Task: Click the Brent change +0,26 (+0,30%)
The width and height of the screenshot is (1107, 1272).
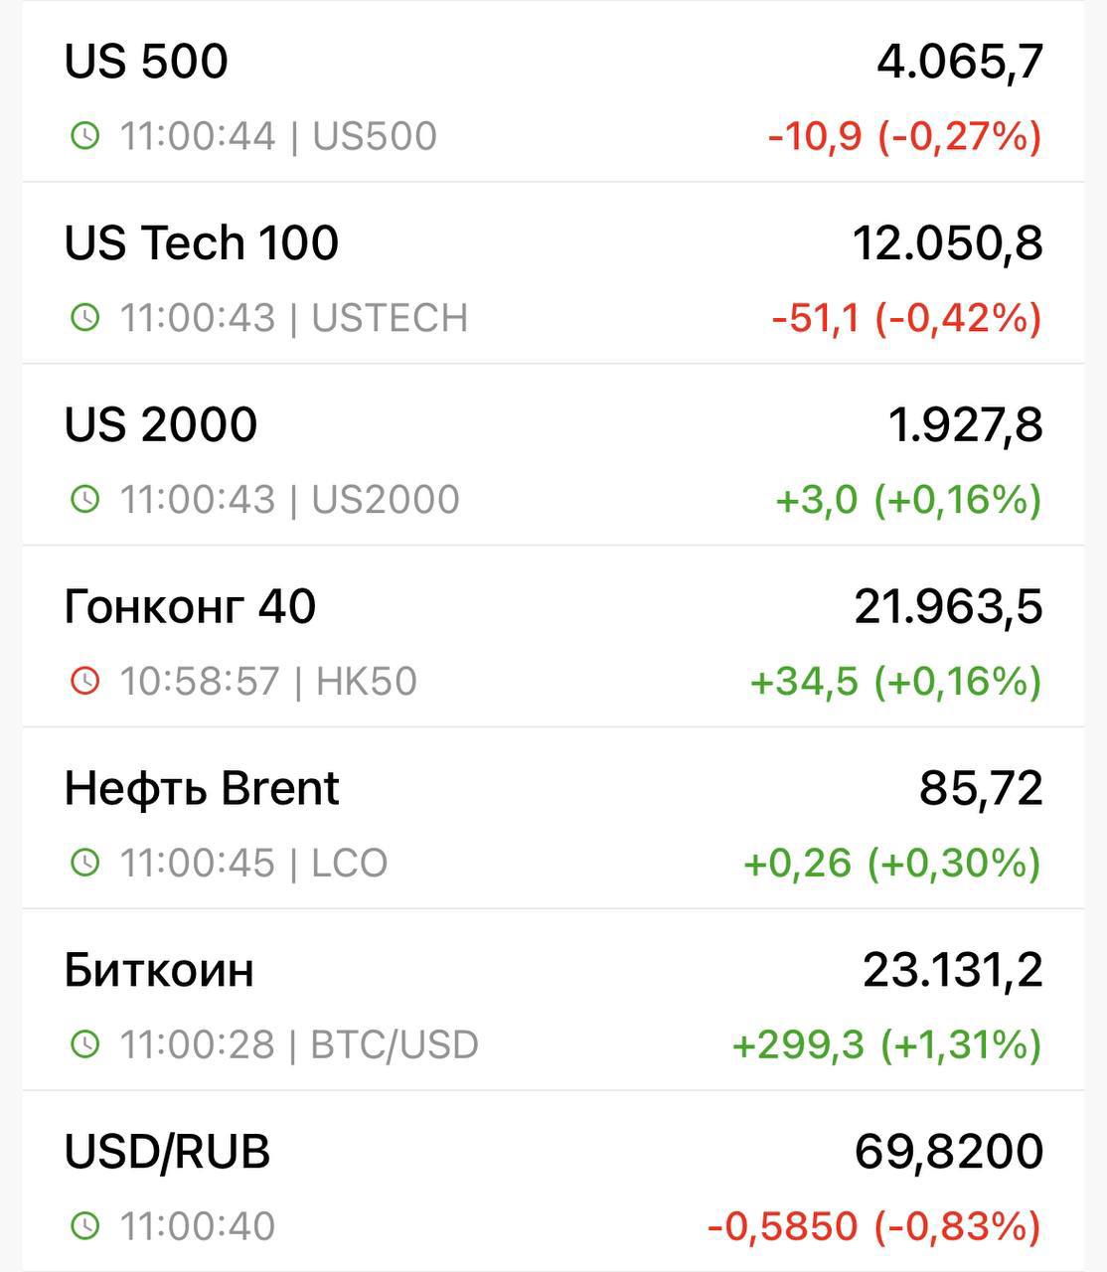Action: [x=891, y=863]
